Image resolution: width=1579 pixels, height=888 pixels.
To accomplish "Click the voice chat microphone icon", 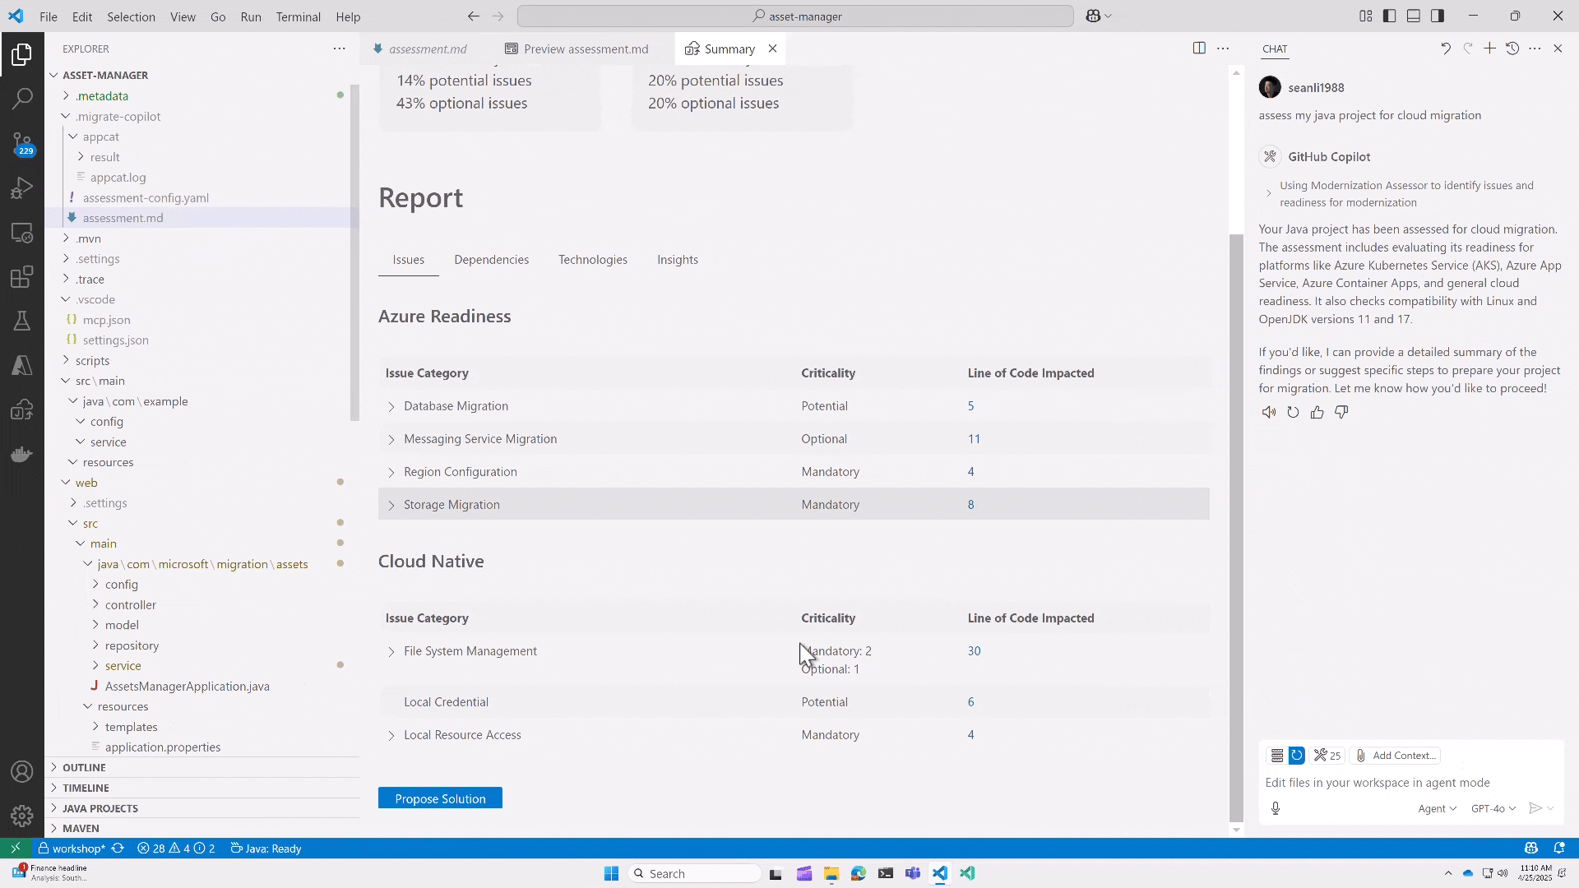I will tap(1276, 808).
